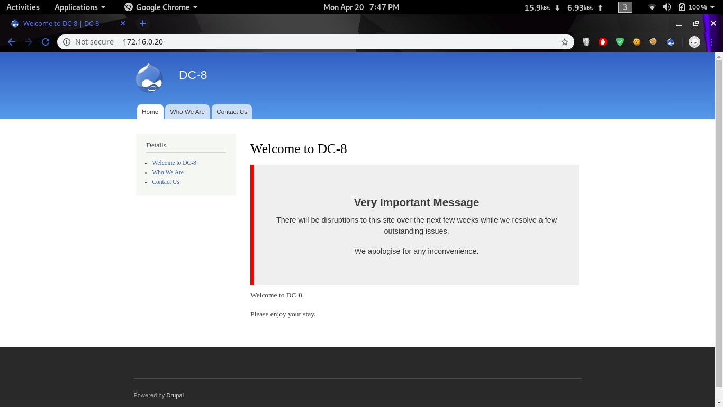The width and height of the screenshot is (723, 407).
Task: Expand the Google Chrome app menu
Action: (x=161, y=7)
